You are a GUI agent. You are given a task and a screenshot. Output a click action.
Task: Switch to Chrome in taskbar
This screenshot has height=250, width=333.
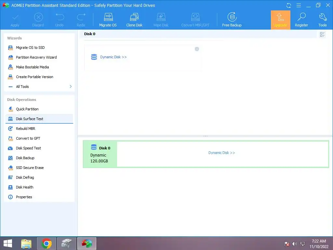point(47,243)
